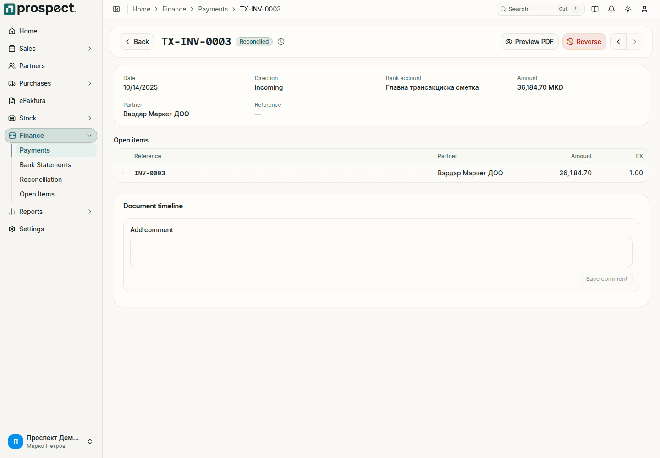
Task: Click Payments breadcrumb link
Action: (x=213, y=9)
